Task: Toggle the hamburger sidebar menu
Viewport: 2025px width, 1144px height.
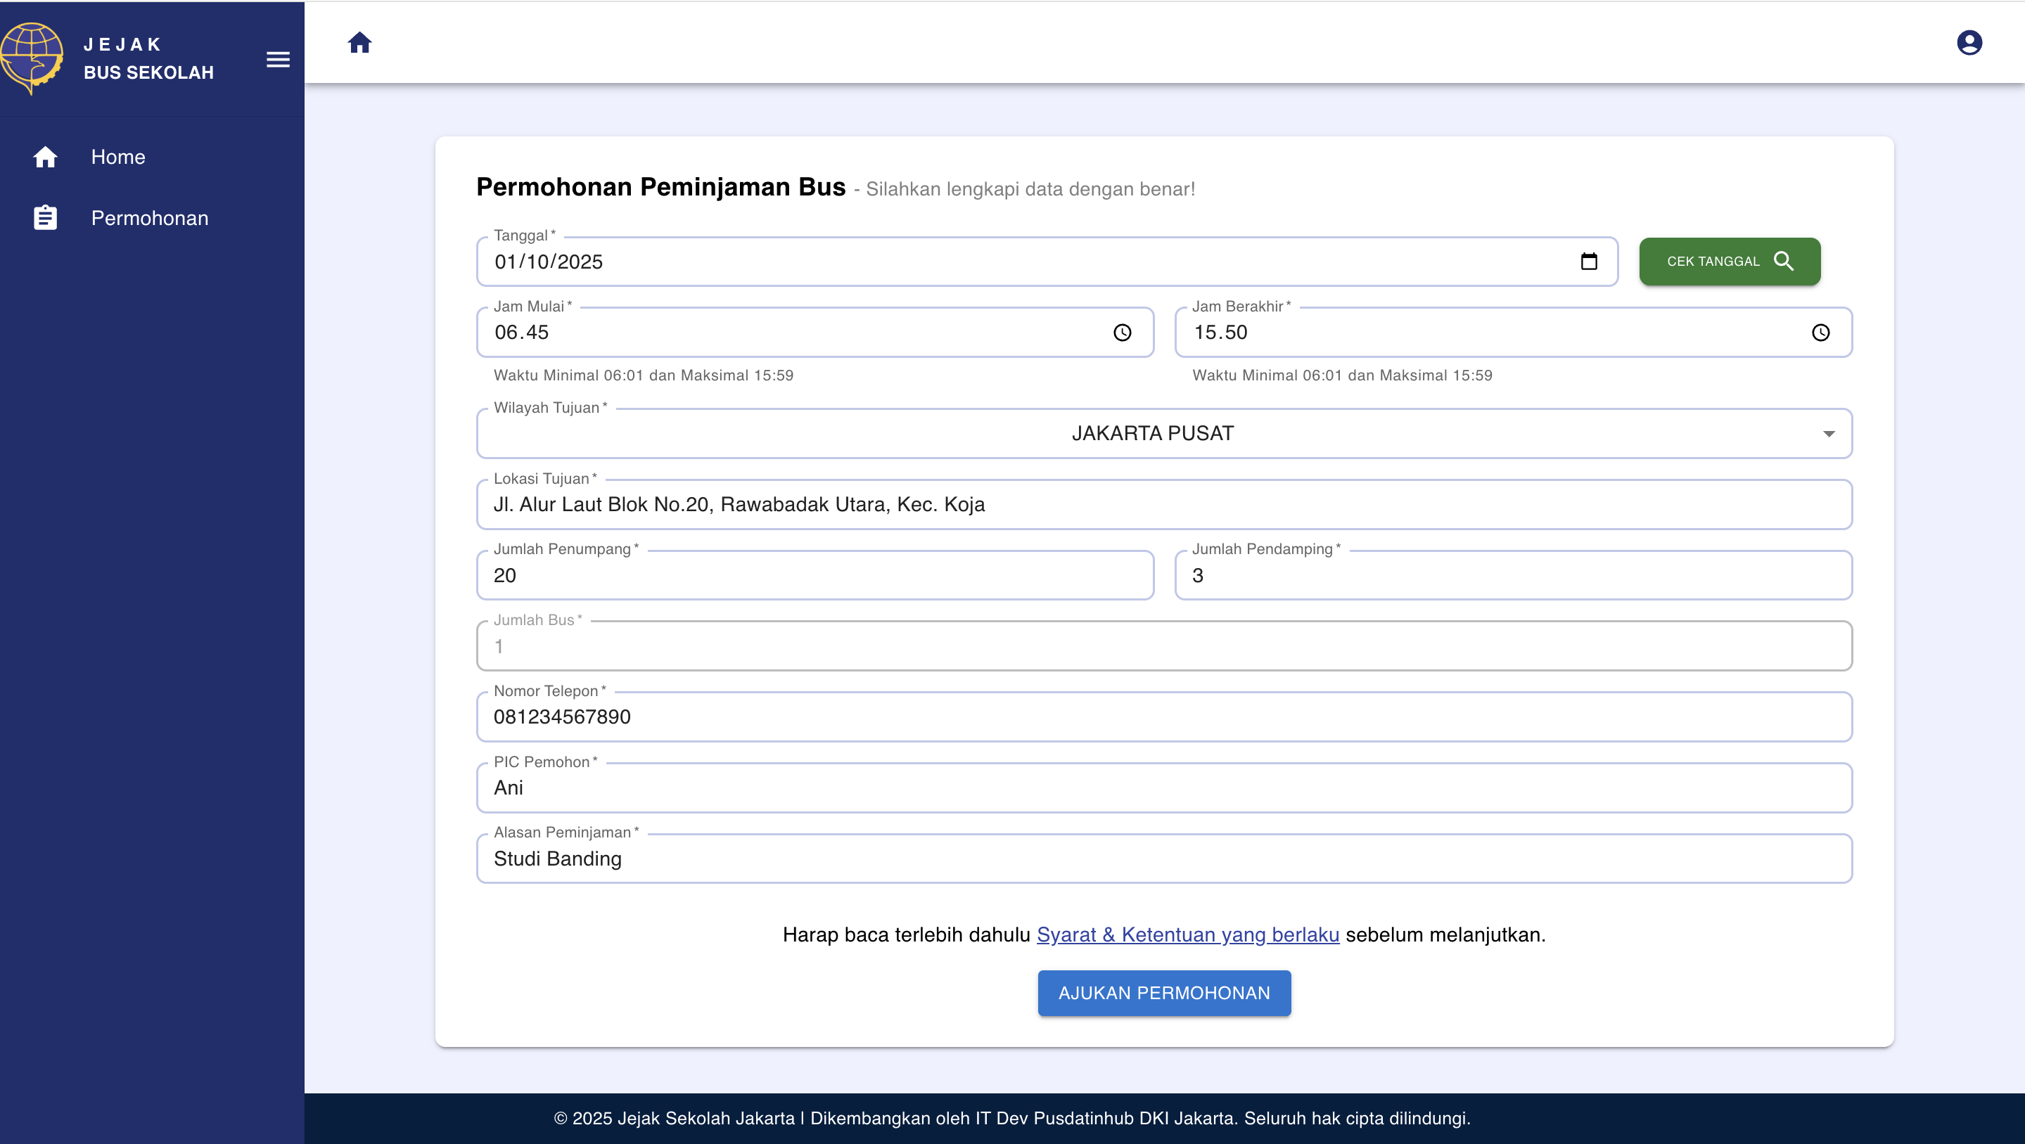Action: [278, 59]
